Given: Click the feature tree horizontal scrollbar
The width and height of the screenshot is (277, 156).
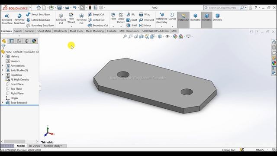Looking at the screenshot, I should point(14,141).
